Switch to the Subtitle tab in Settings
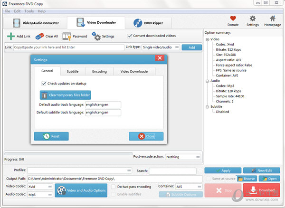The image size is (285, 208). pos(73,71)
